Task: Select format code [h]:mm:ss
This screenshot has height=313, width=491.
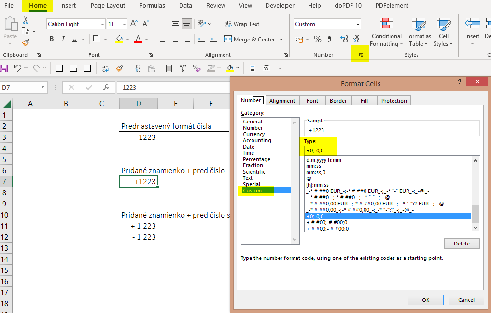Action: (x=317, y=185)
